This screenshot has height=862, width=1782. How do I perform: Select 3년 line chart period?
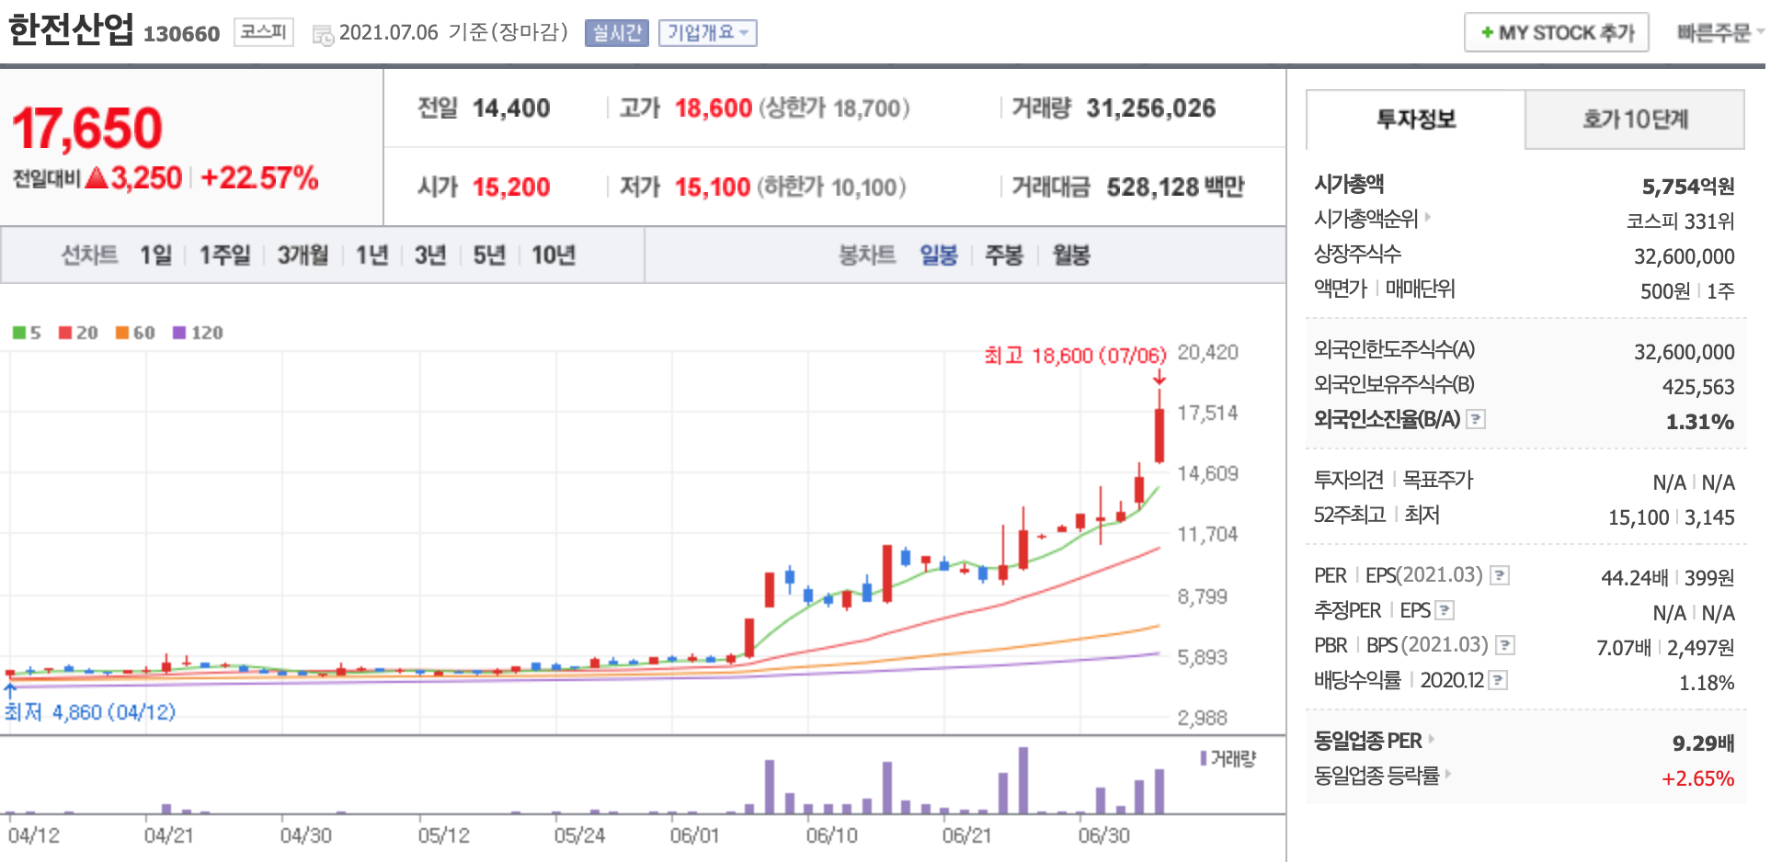(429, 255)
